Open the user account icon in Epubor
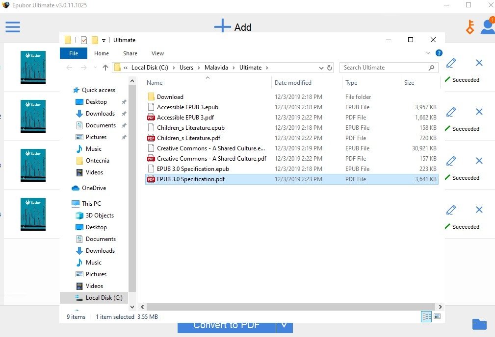495x337 pixels. click(488, 26)
